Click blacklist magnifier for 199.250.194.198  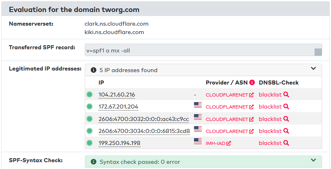286,143
